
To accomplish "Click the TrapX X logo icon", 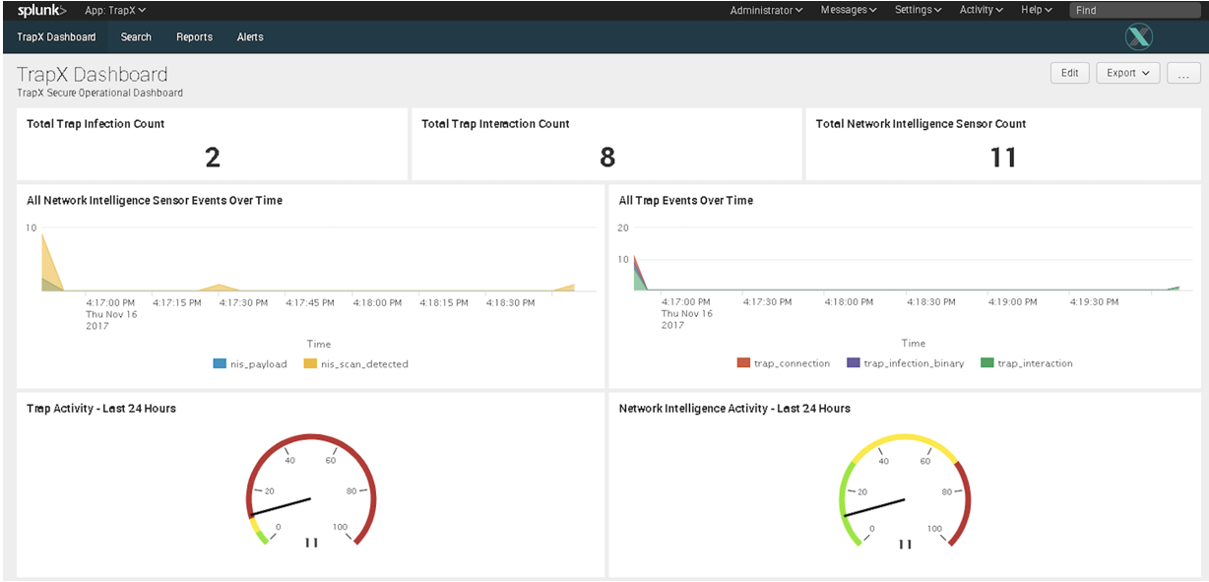I will pos(1139,37).
